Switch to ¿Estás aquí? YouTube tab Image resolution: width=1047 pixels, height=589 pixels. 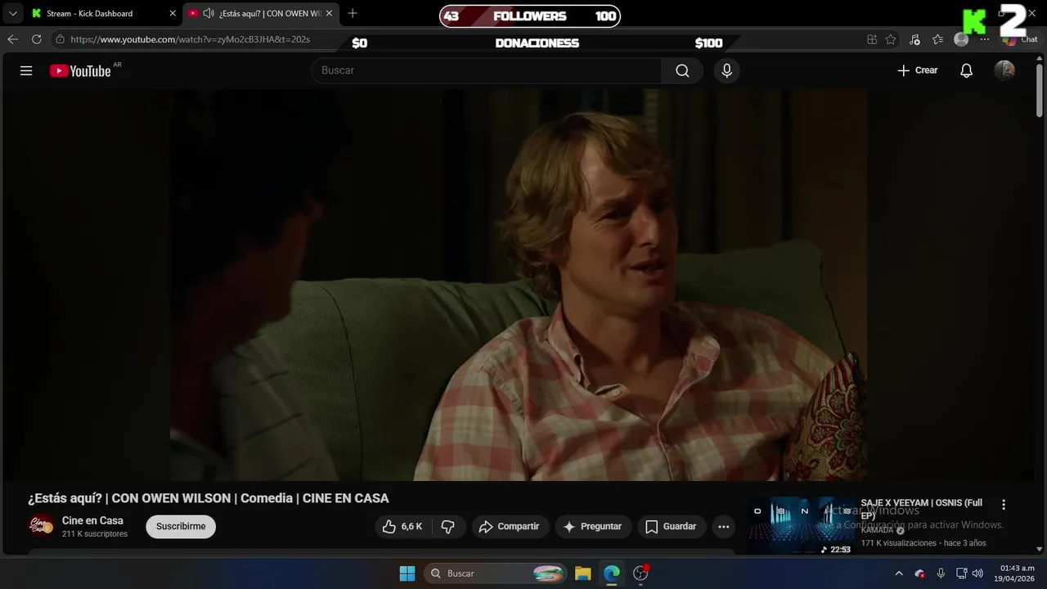click(262, 13)
